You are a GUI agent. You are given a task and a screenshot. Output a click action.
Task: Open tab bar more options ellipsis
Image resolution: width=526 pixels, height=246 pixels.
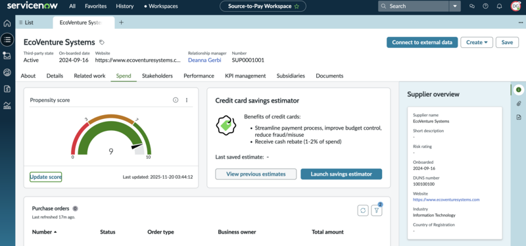(520, 22)
